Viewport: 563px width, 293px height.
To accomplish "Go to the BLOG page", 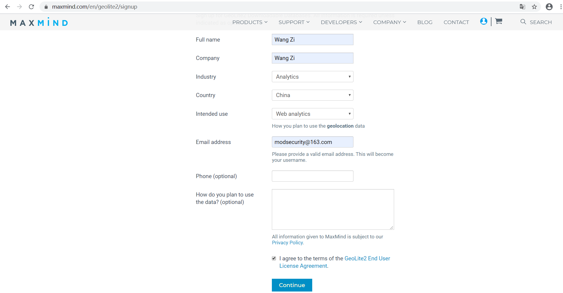I will pos(425,22).
